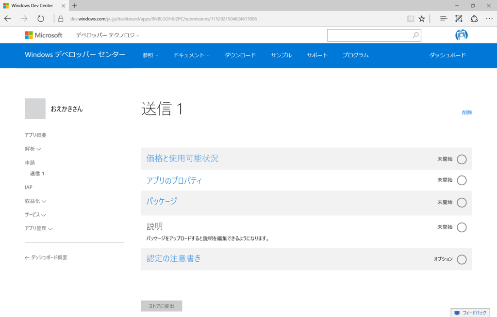Click Windows デベロッパー センター title

(x=75, y=54)
